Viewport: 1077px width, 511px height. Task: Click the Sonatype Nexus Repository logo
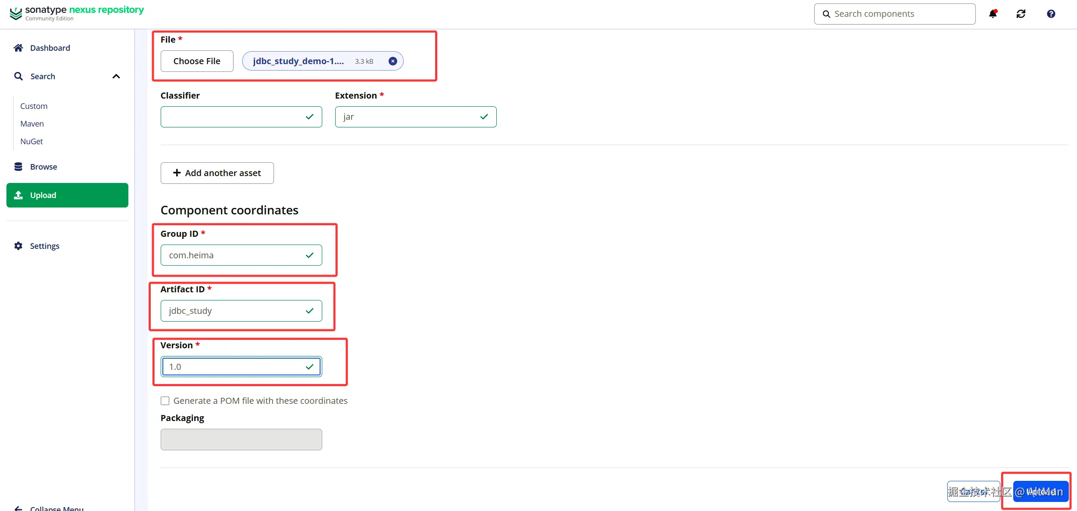click(77, 13)
